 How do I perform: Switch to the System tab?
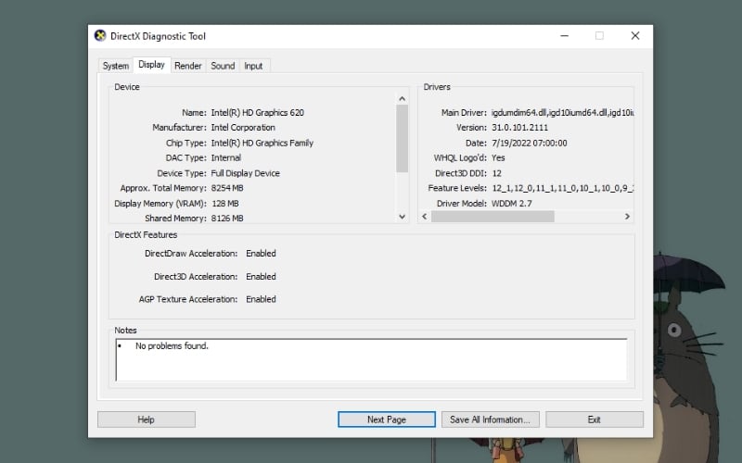[x=115, y=66]
